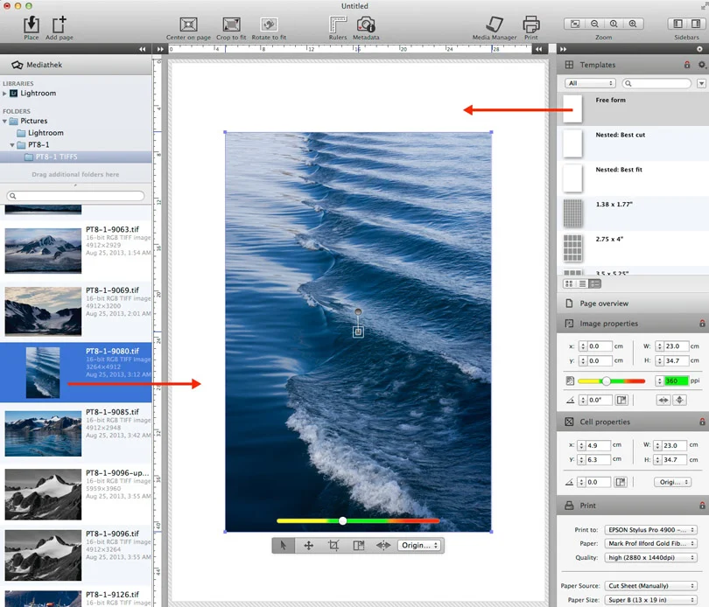Switch templates to list view
709x607 pixels.
coord(582,284)
